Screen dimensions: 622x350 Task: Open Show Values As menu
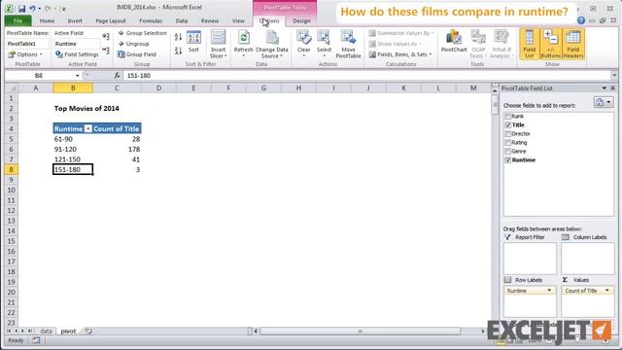[x=396, y=44]
